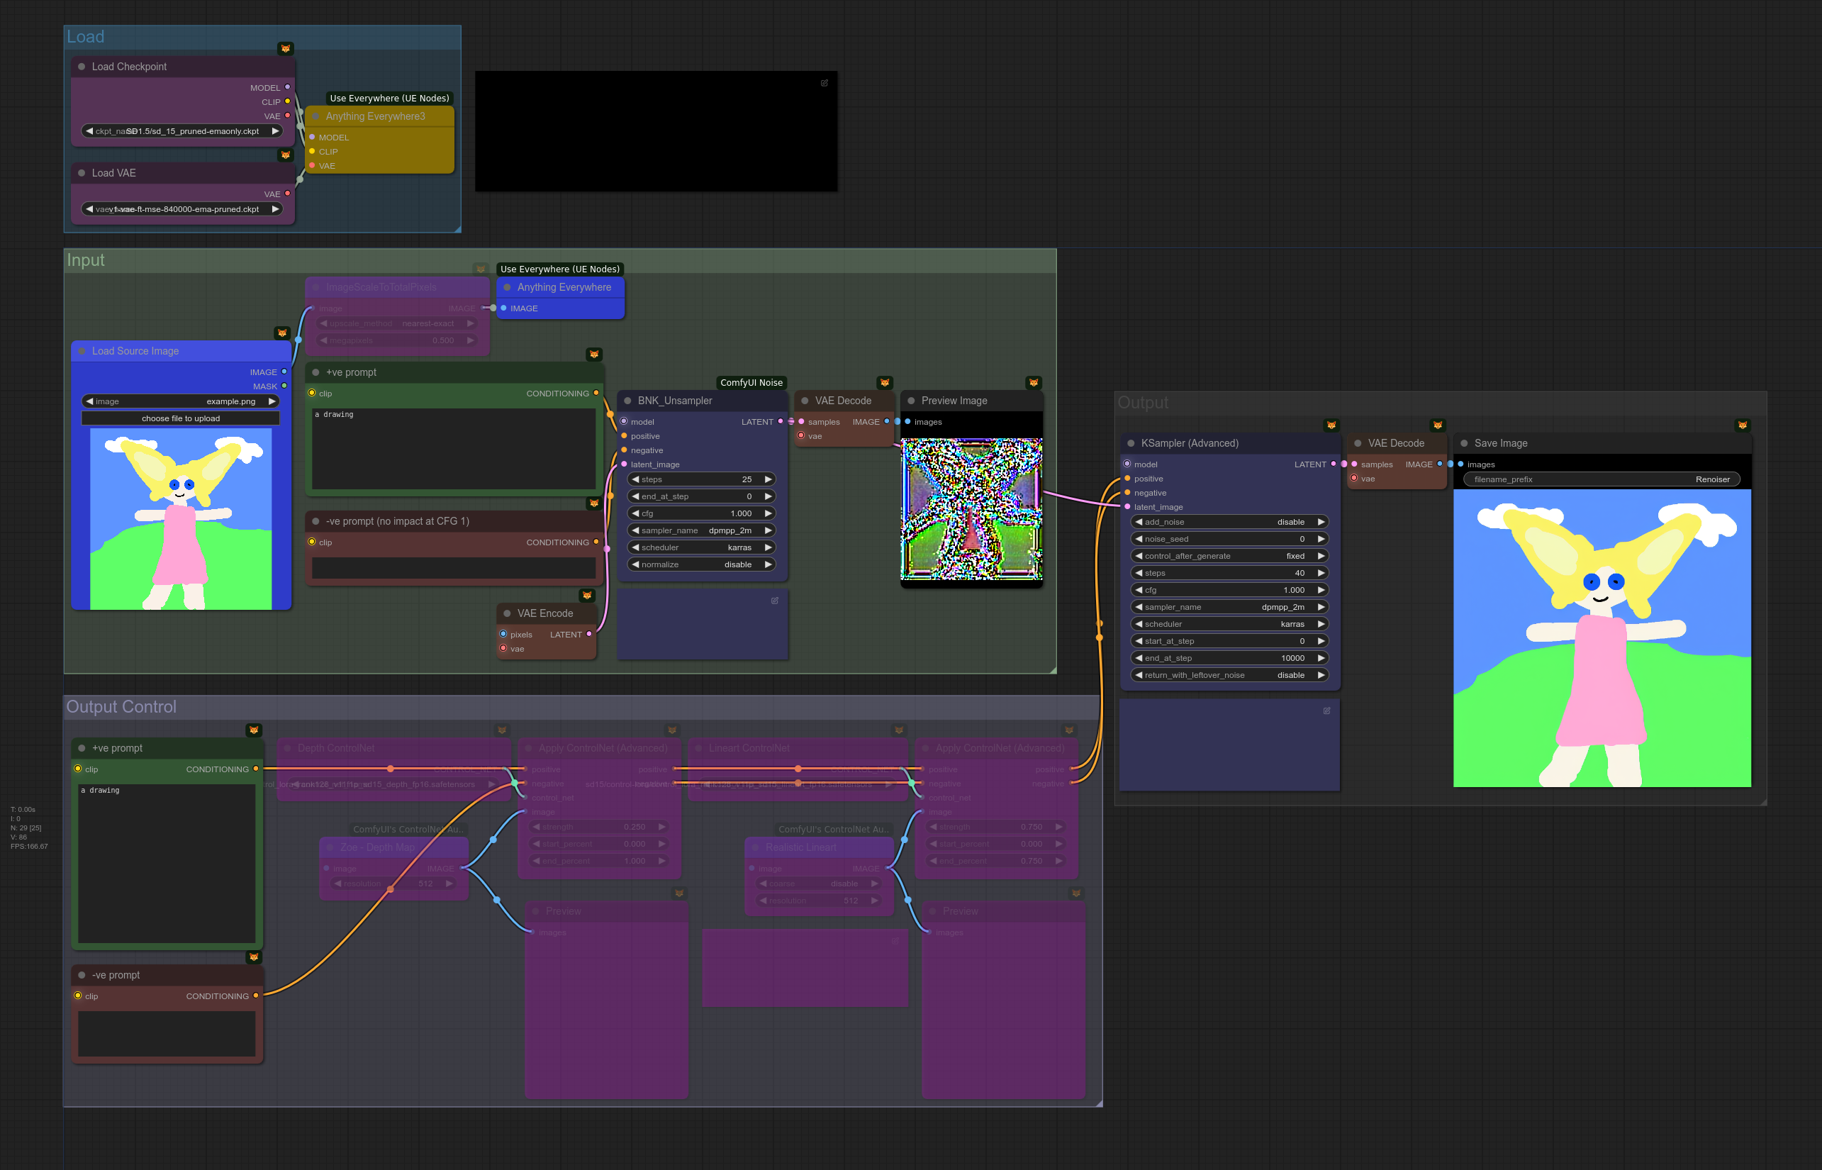Click edit icon on note below BNK_Unsampler
Viewport: 1822px width, 1170px height.
[775, 600]
